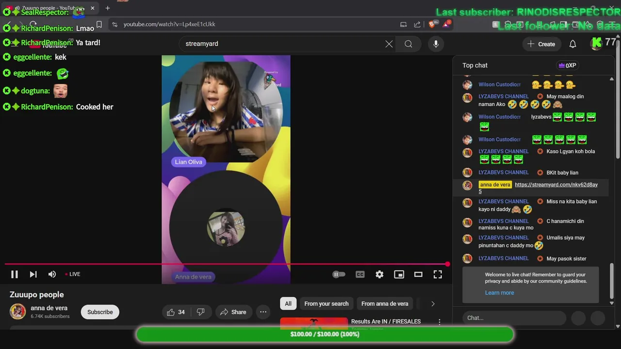
Task: Open Results Are IN video thumbnail
Action: pos(314,323)
